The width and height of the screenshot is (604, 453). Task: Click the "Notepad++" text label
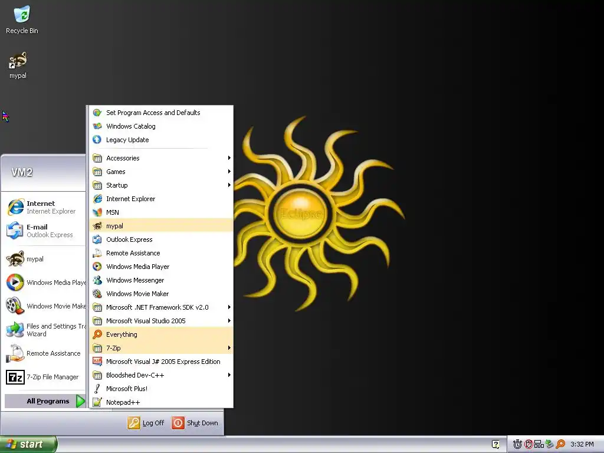coord(123,402)
